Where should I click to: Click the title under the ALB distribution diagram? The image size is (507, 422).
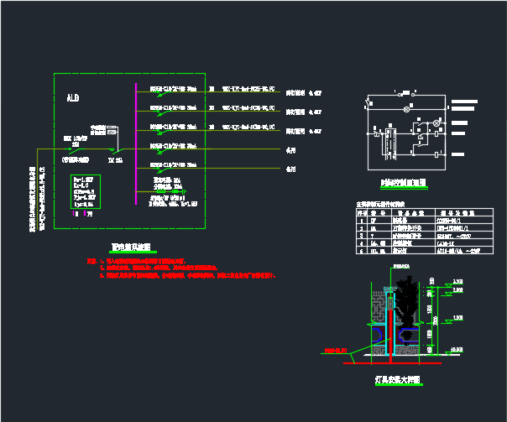pos(131,247)
